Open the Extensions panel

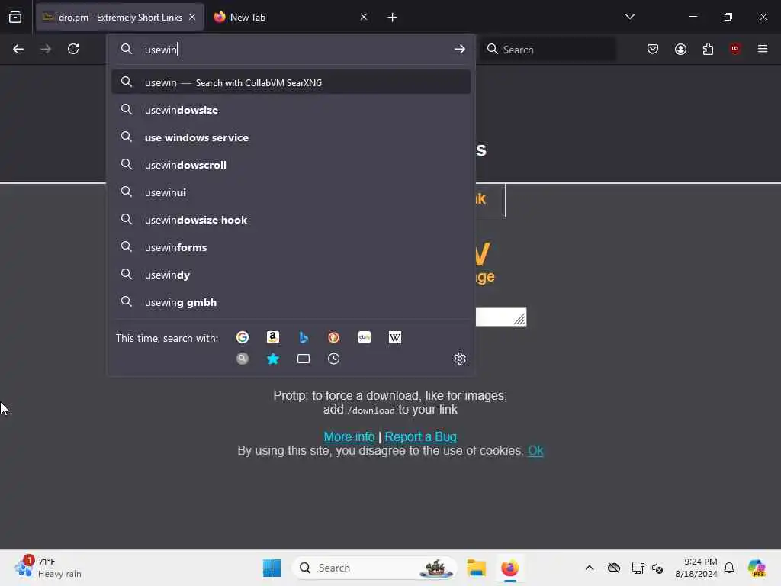pyautogui.click(x=708, y=49)
